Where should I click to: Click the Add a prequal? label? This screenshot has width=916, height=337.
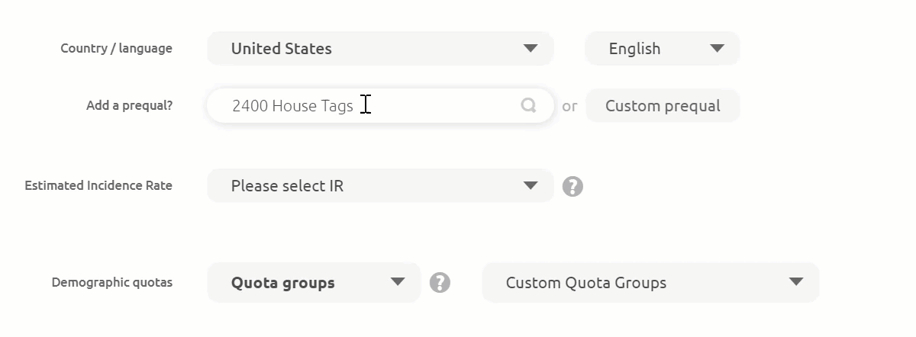(x=129, y=105)
